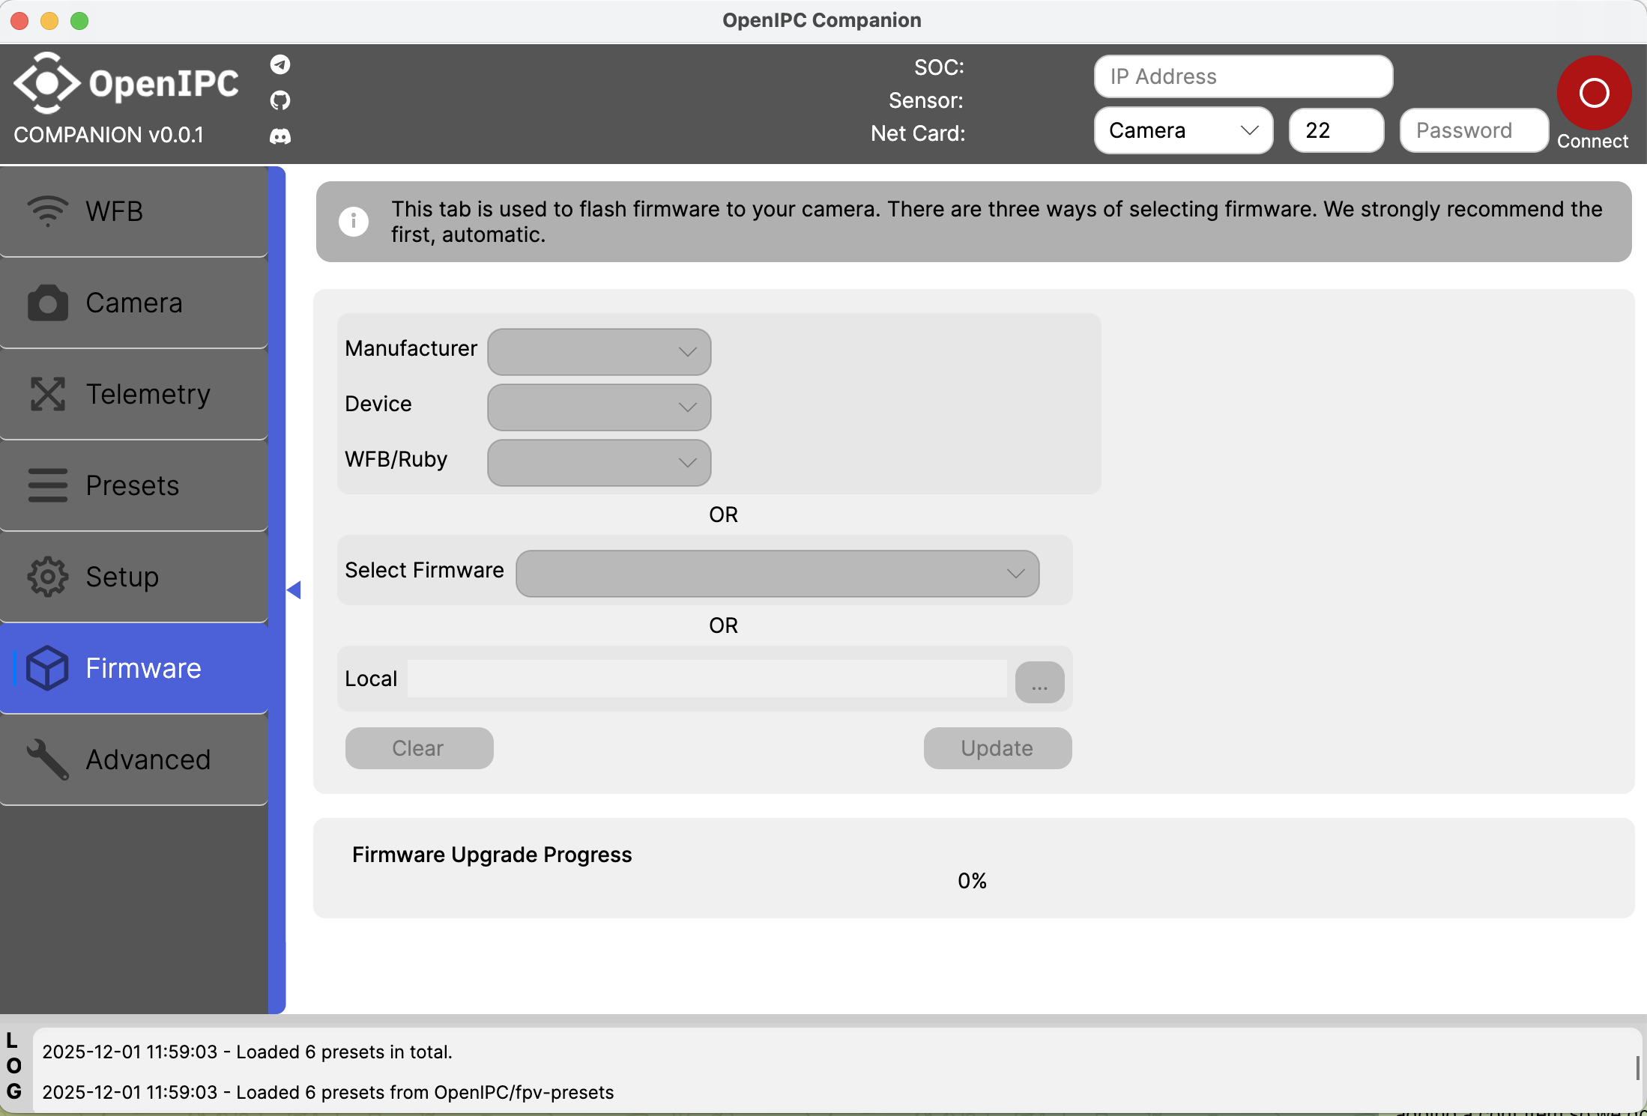Click the WFB wifi icon
The width and height of the screenshot is (1647, 1116).
tap(48, 211)
